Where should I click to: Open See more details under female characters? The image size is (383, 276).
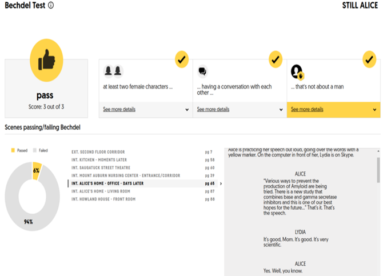point(119,109)
